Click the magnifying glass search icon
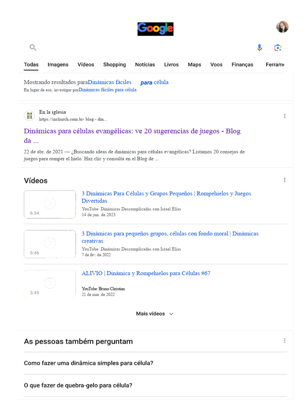This screenshot has width=307, height=410. (33, 47)
